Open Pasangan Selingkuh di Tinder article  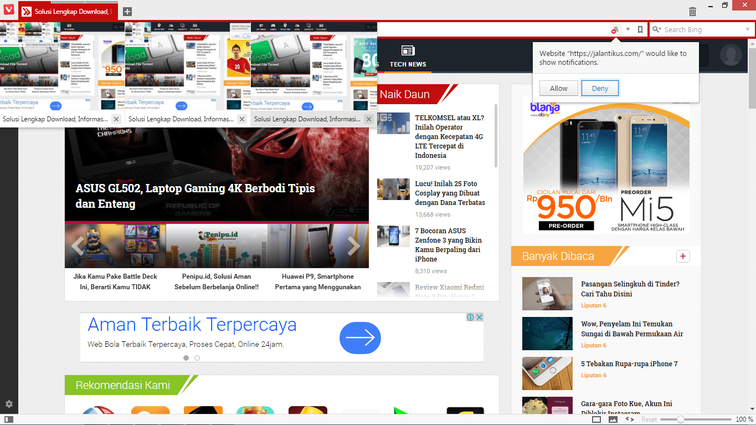pos(630,289)
